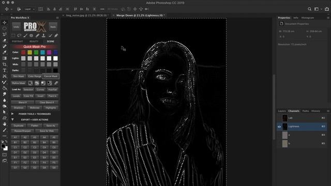Open the Pro Workflow X panel menu
Screen dimensions: 331x186
point(57,18)
